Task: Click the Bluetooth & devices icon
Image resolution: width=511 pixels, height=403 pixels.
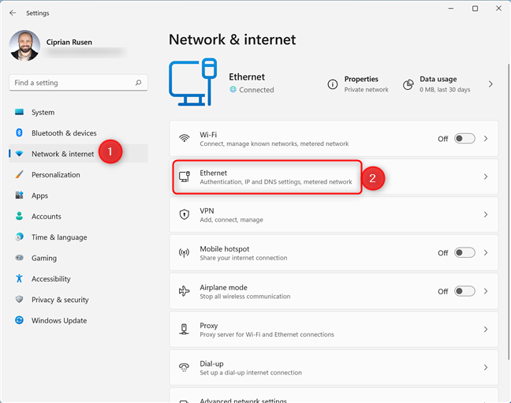Action: (x=19, y=132)
